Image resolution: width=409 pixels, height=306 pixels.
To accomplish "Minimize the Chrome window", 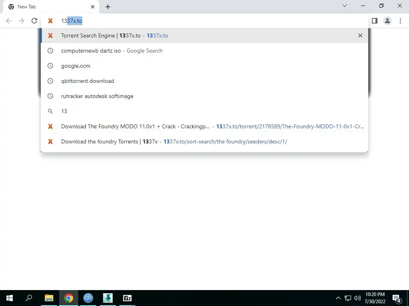I will [x=363, y=6].
